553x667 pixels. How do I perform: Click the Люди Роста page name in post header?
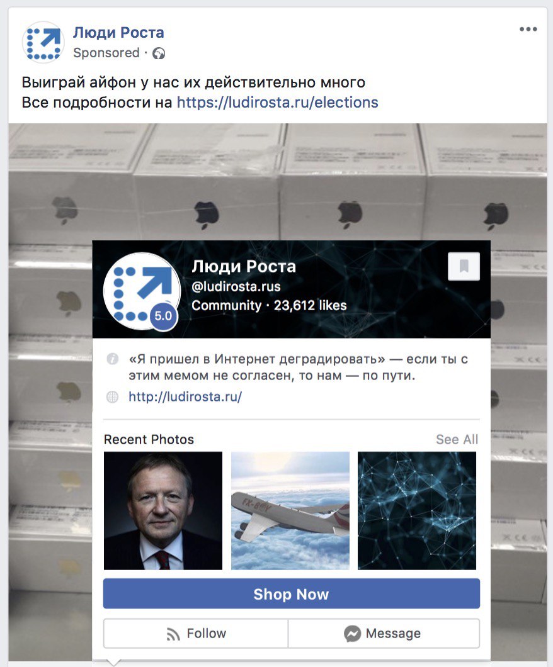pyautogui.click(x=118, y=33)
